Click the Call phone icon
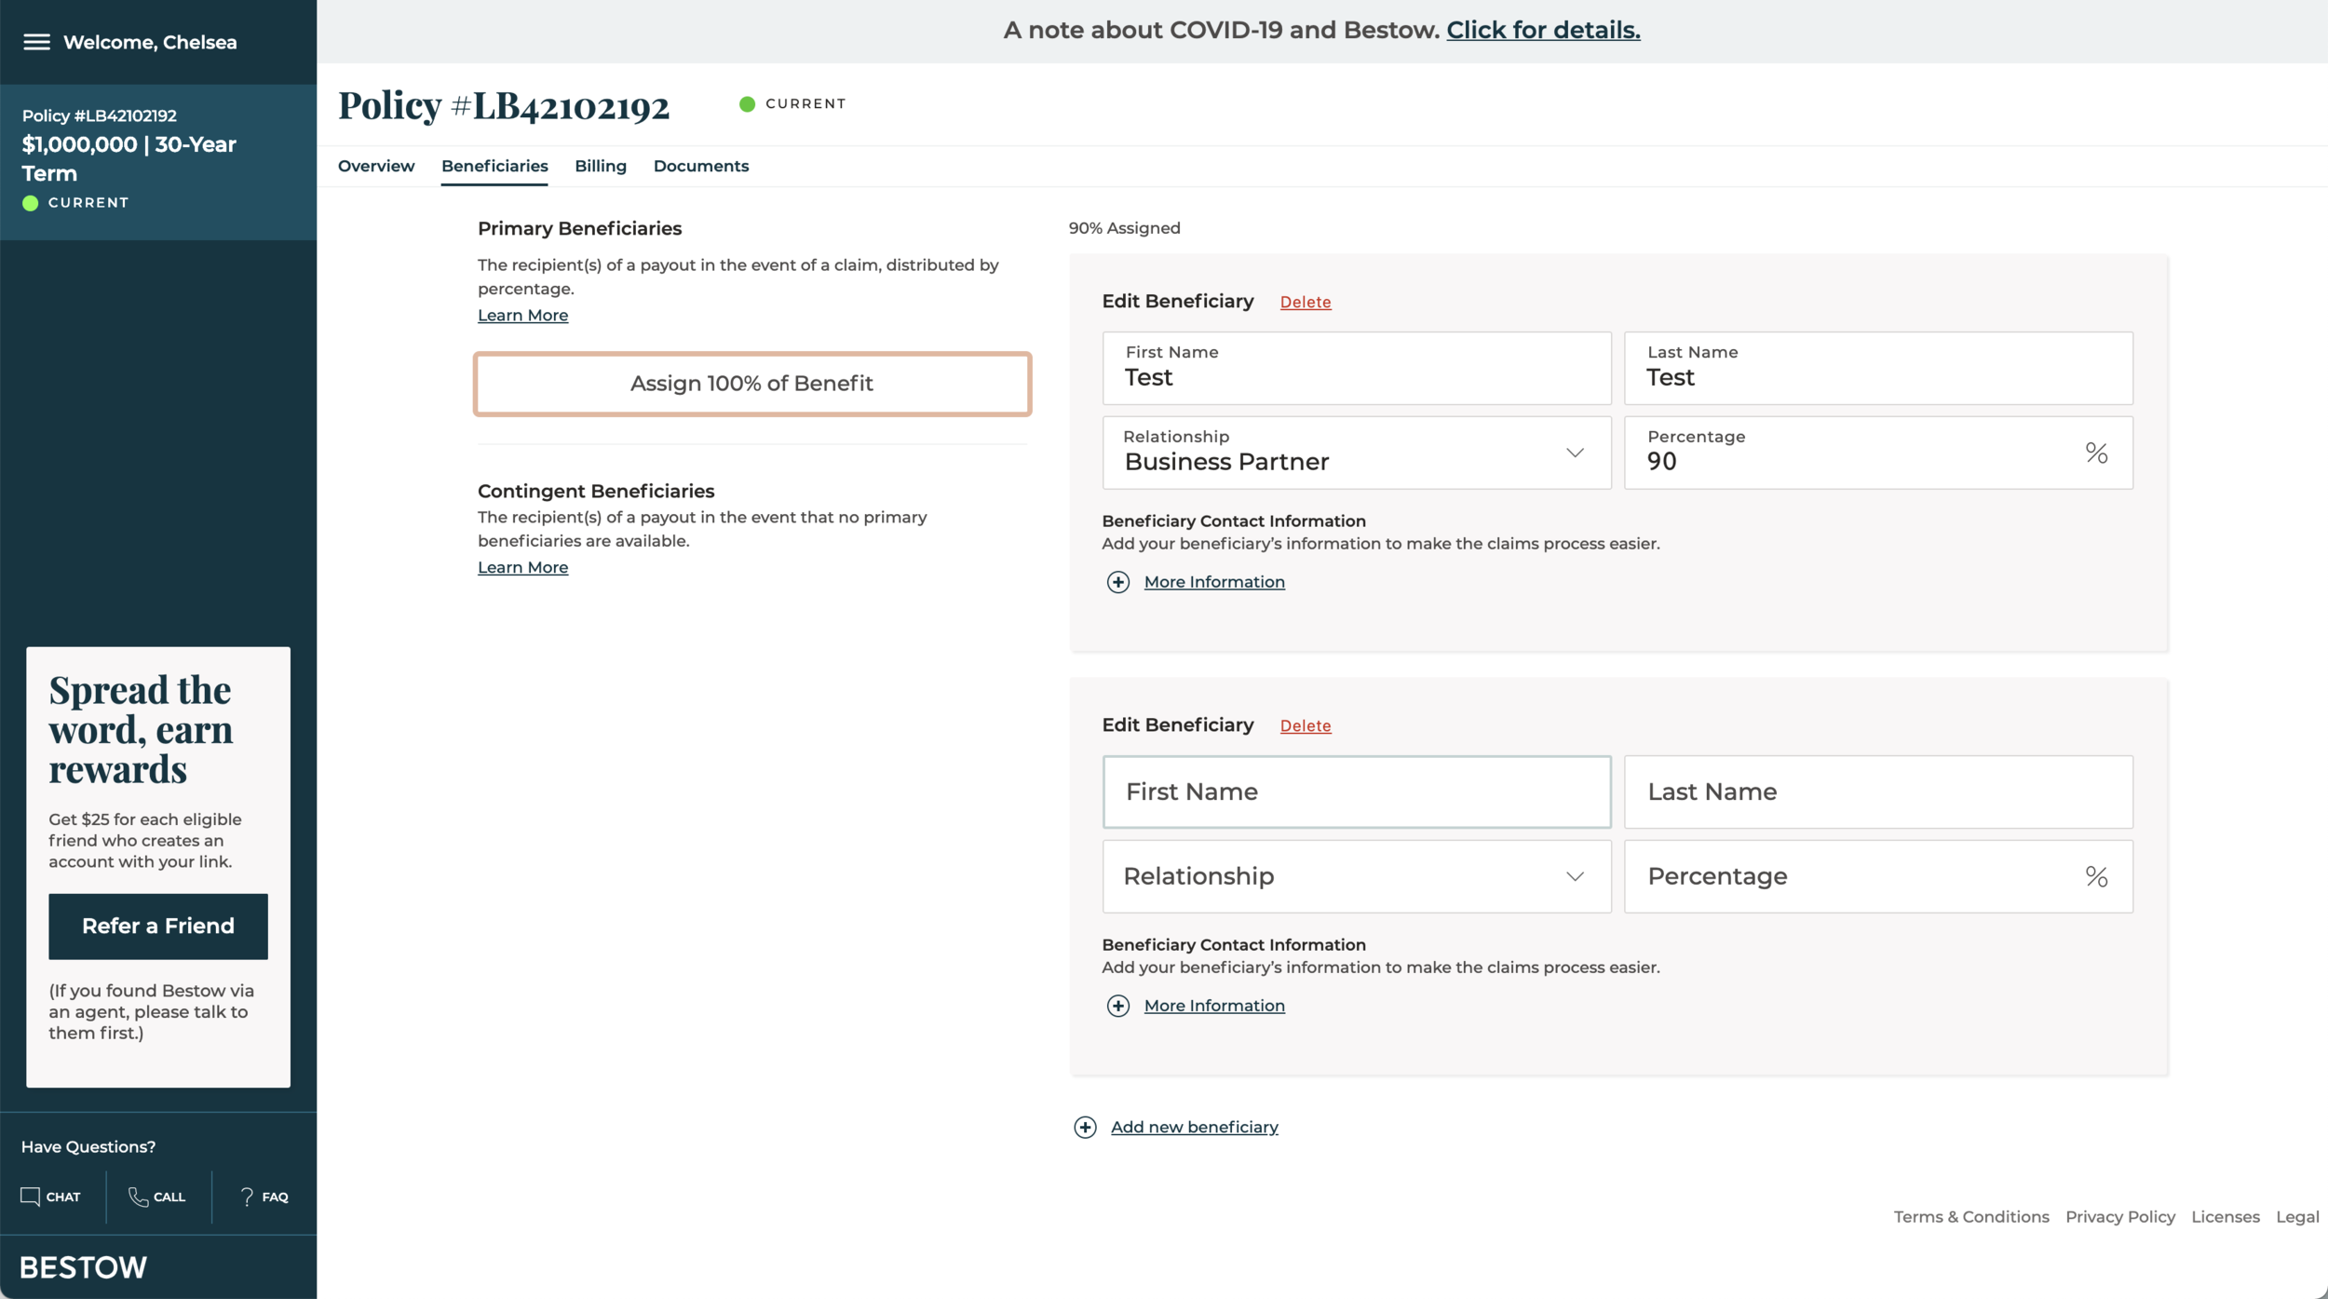 pyautogui.click(x=138, y=1197)
